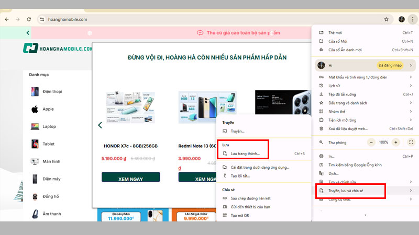
Task: Click the profile avatar in the toolbar
Action: pos(401,19)
